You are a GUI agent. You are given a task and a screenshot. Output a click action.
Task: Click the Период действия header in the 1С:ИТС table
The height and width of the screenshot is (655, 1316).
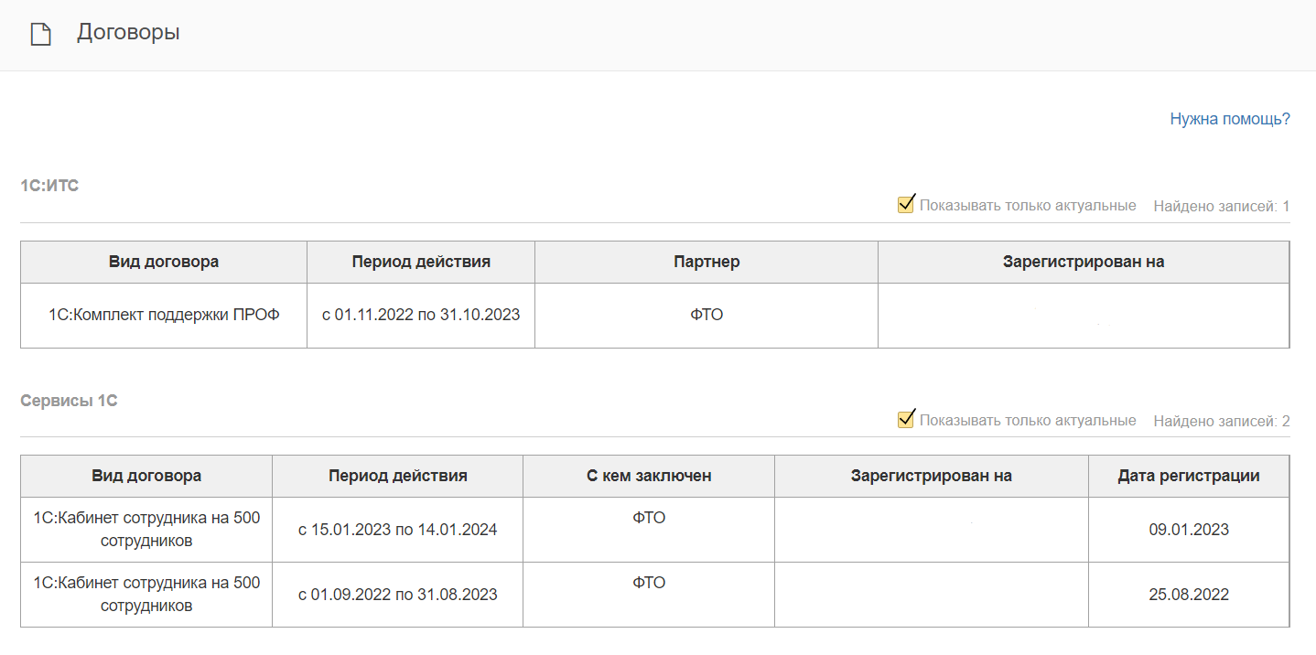tap(421, 262)
